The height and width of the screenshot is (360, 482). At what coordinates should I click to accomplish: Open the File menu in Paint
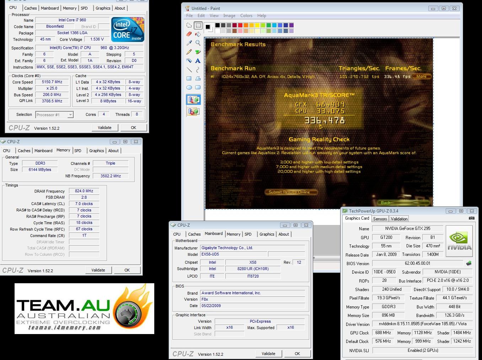coord(189,16)
